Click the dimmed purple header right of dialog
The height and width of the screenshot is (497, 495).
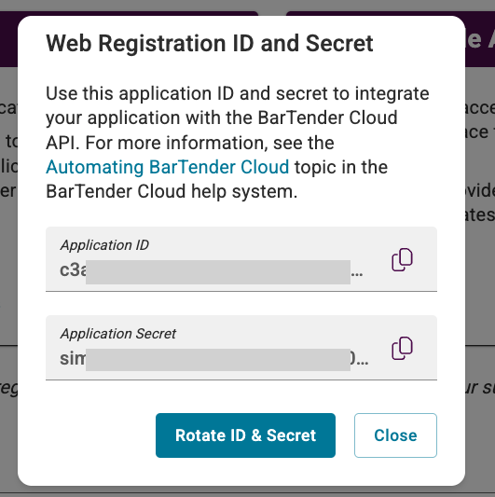click(480, 38)
